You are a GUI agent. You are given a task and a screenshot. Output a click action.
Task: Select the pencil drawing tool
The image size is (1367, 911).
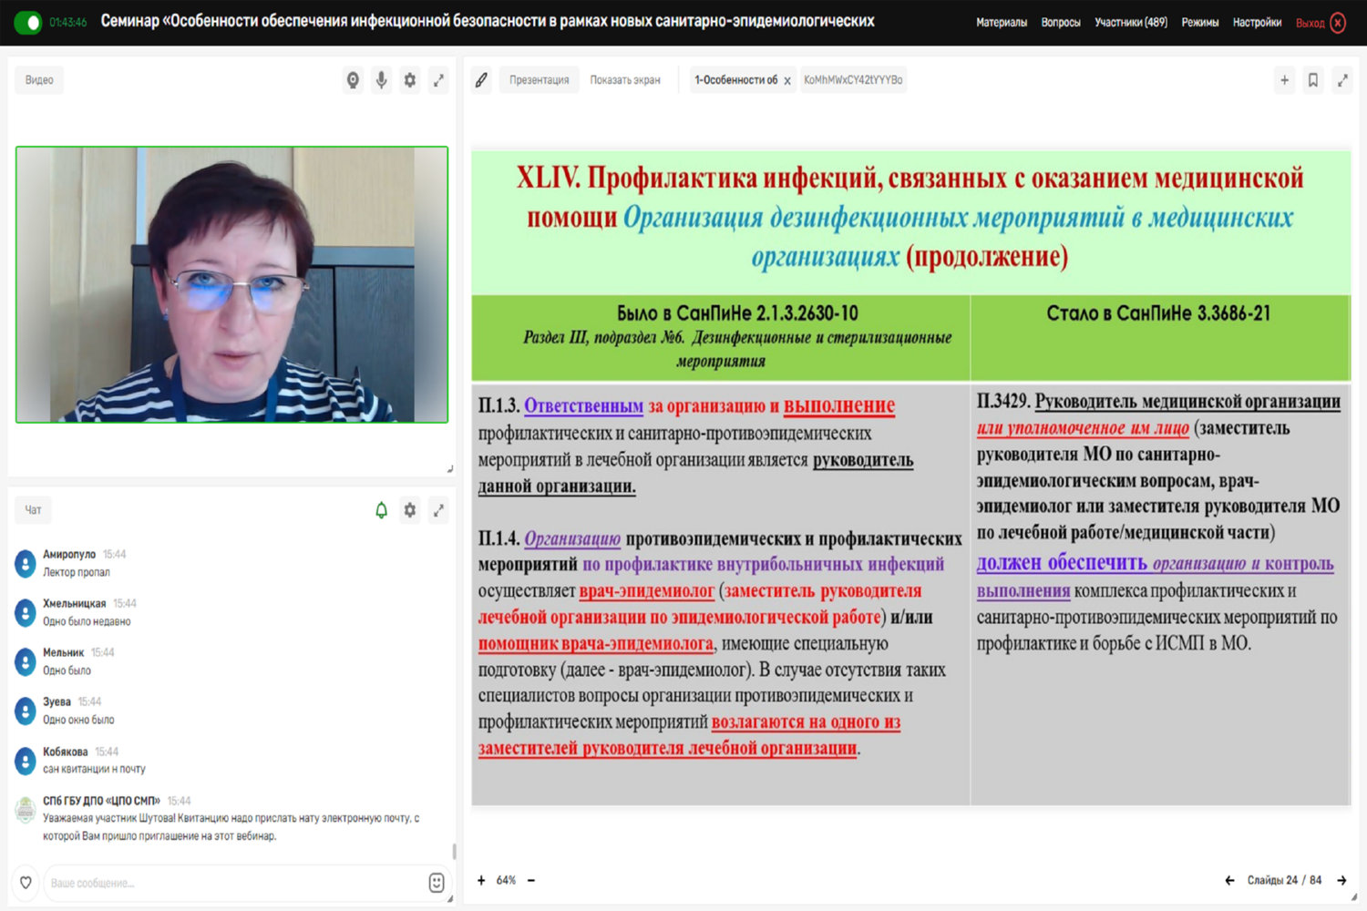481,80
